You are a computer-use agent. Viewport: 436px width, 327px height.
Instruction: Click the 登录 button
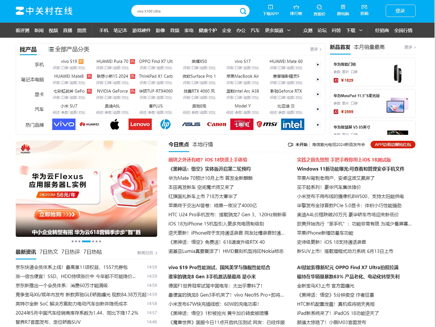[x=400, y=11]
